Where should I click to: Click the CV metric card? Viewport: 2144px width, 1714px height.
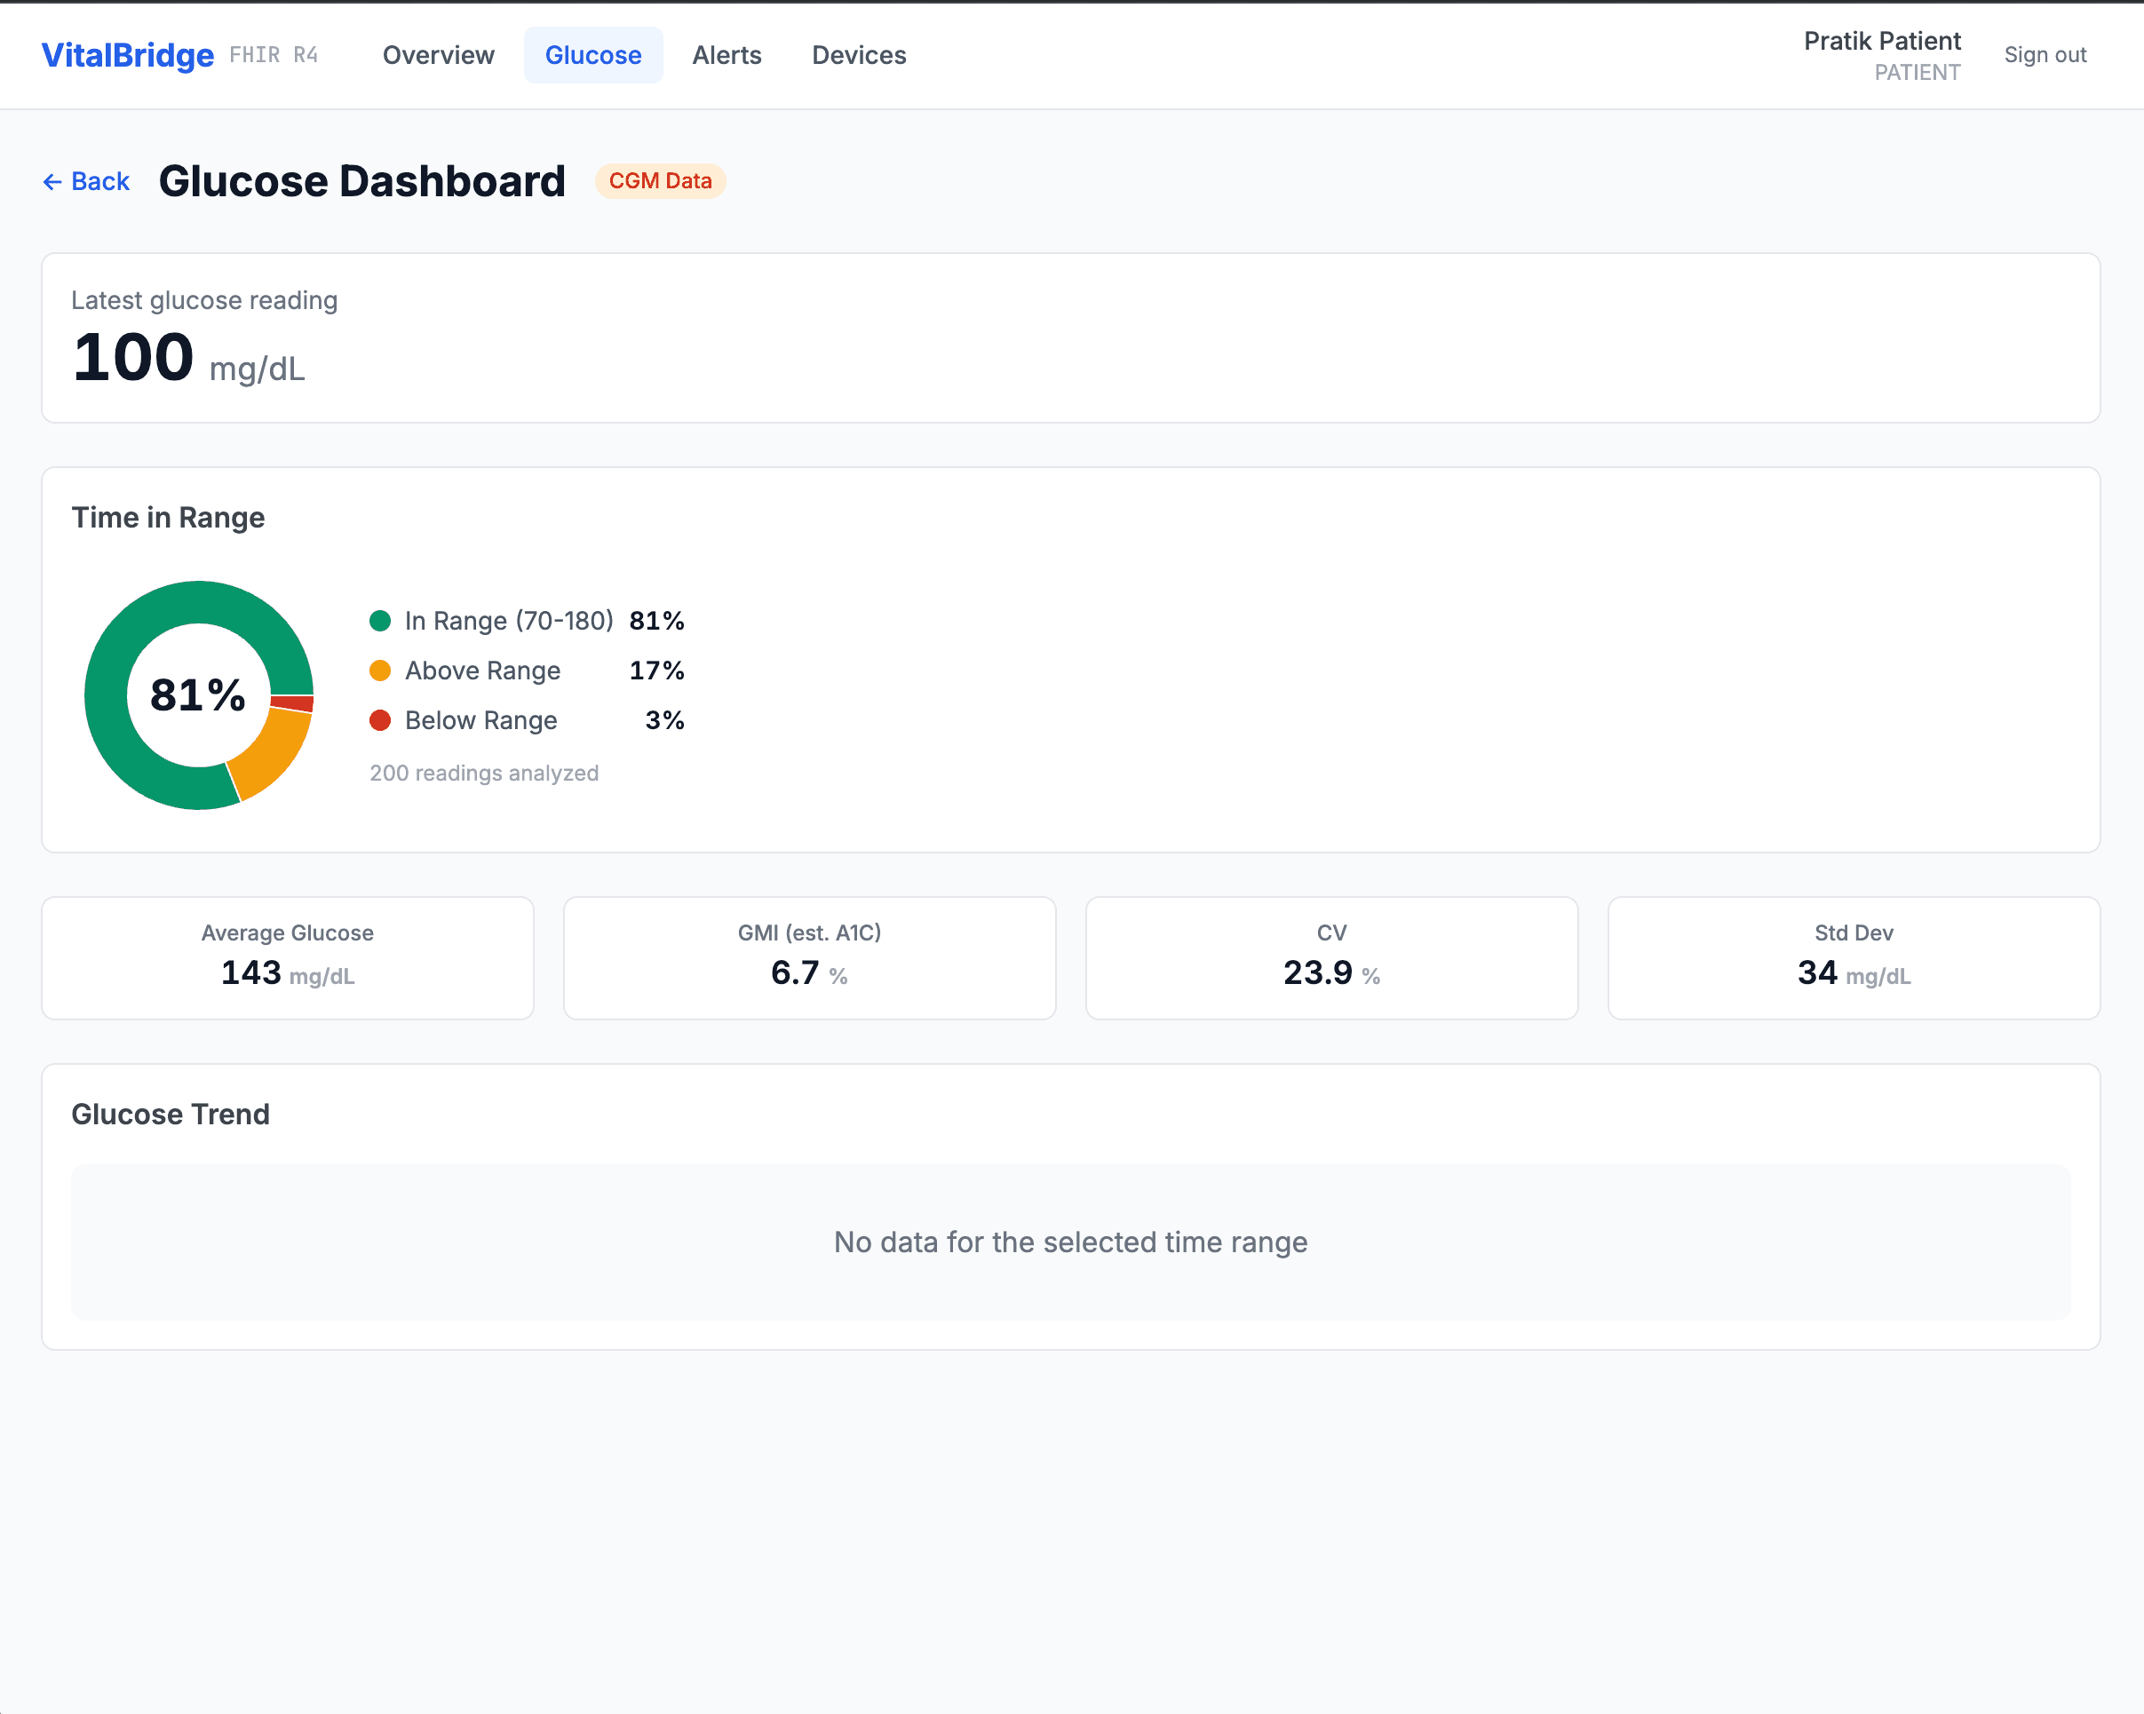1331,958
